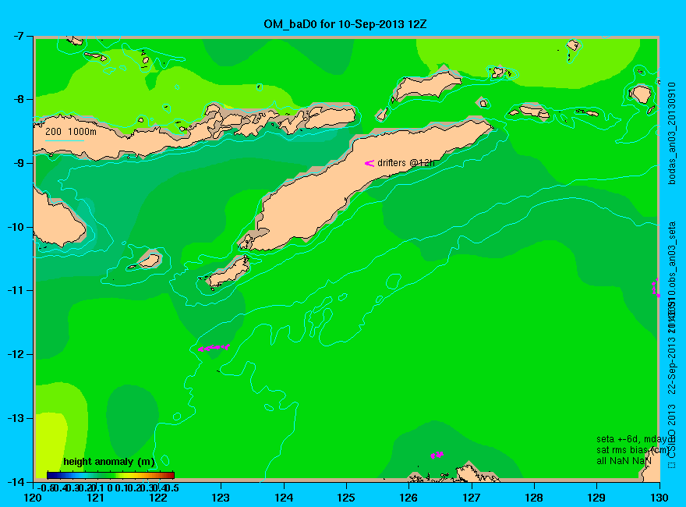Click the longitude label "125"
The image size is (686, 507).
point(346,498)
